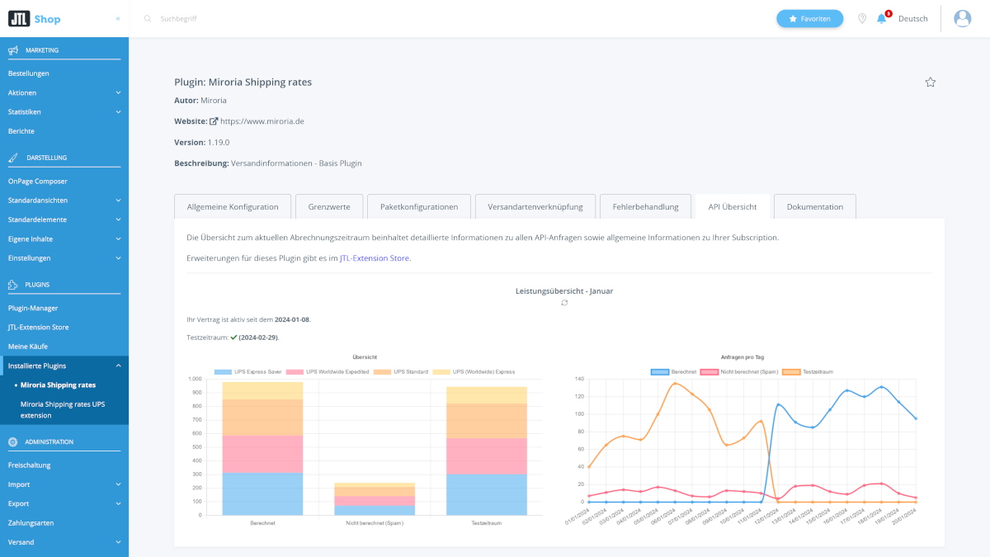Click external link icon next to Website
This screenshot has width=990, height=557.
pyautogui.click(x=214, y=121)
